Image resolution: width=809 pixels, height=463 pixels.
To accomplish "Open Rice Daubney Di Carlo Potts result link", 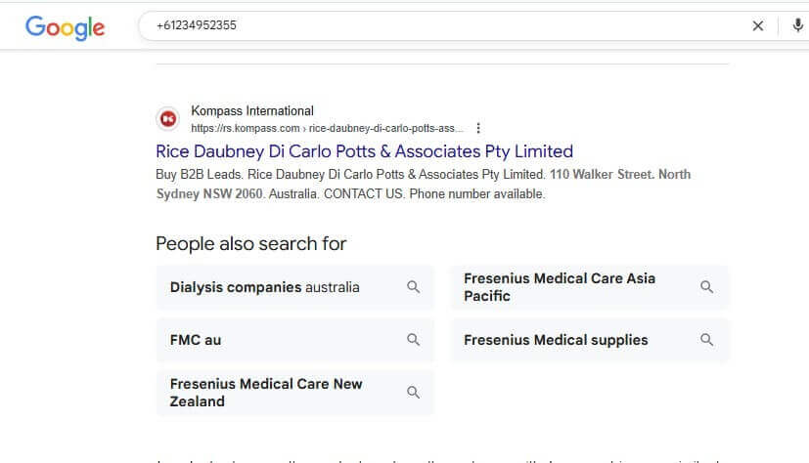I will click(x=364, y=151).
